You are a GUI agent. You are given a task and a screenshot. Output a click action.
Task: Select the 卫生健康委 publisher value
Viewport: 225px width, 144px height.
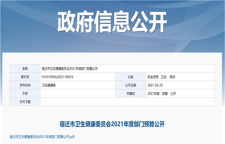click(49, 85)
